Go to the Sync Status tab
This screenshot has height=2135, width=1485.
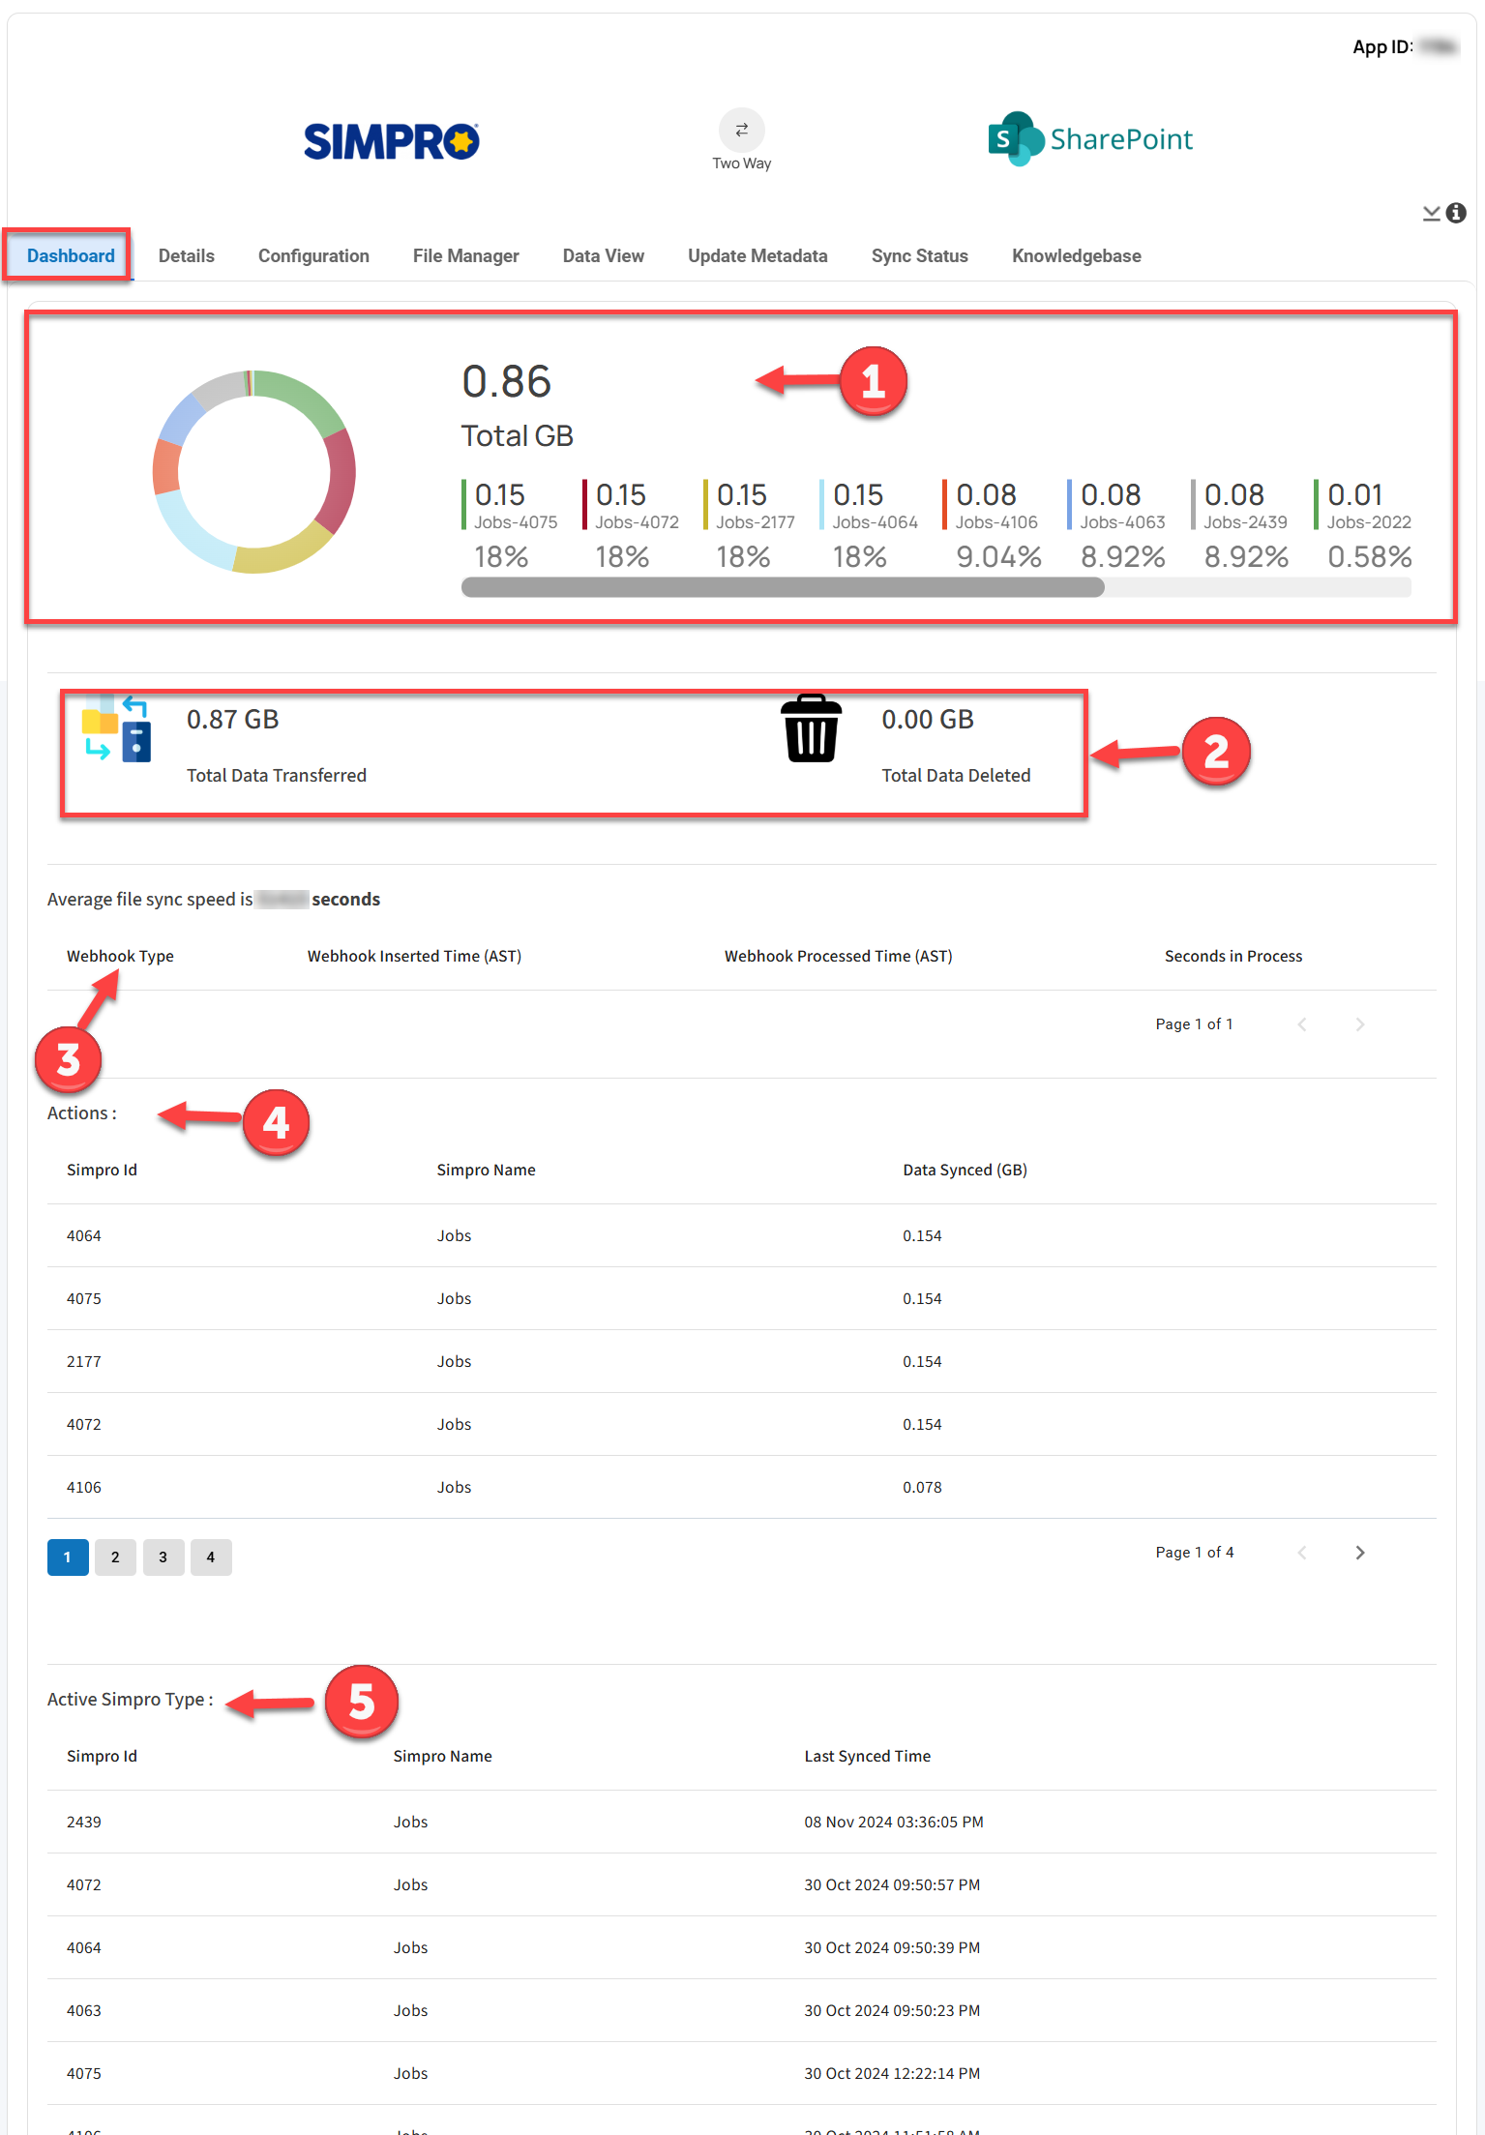[919, 255]
